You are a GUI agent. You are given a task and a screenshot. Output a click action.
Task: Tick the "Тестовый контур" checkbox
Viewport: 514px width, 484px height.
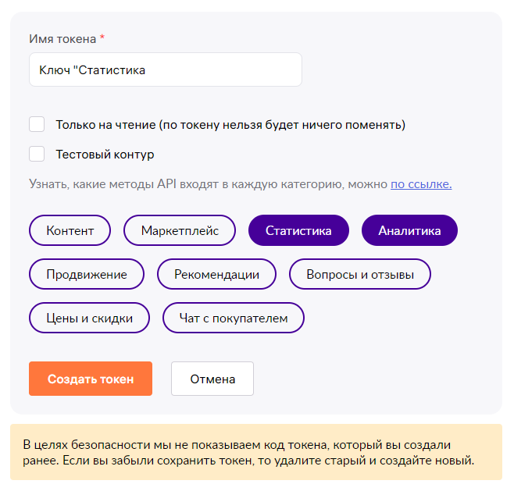(37, 154)
